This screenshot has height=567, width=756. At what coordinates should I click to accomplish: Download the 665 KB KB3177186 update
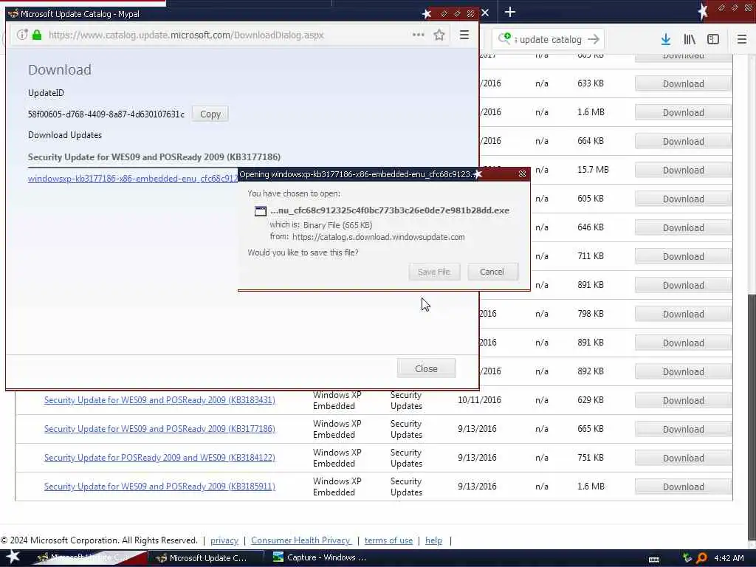tap(683, 429)
